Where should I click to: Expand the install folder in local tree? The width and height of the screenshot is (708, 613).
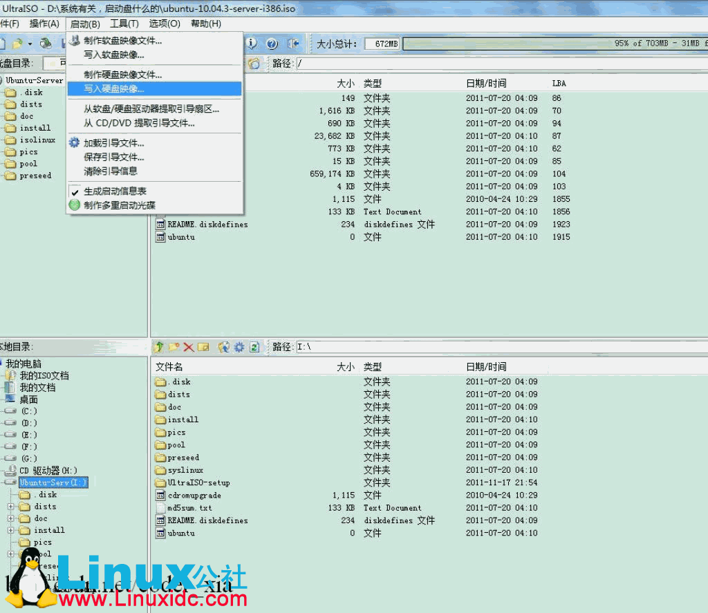tap(11, 530)
